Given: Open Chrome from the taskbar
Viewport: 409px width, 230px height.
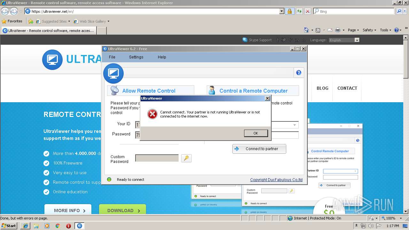Looking at the screenshot, I should 58,226.
